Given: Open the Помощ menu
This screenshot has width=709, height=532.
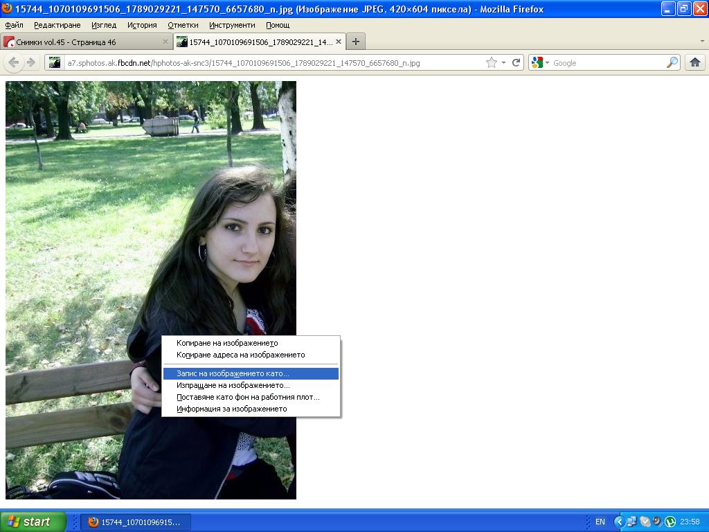Looking at the screenshot, I should 278,25.
